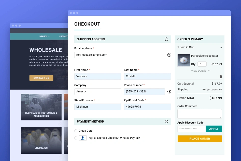This screenshot has width=241, height=161.
Task: Click the Apply discount button
Action: click(214, 129)
